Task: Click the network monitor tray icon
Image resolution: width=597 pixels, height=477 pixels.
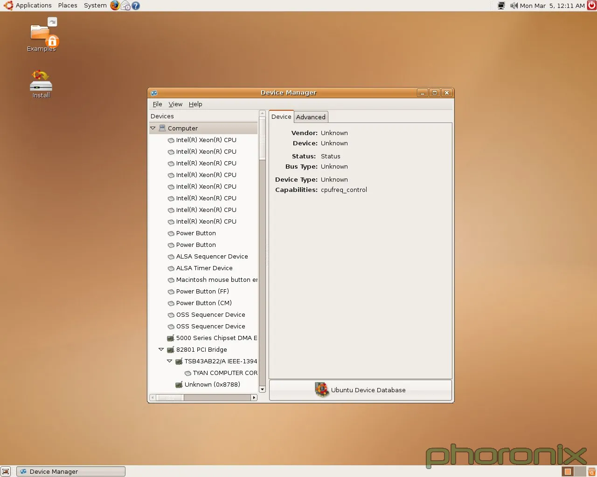Action: 501,6
